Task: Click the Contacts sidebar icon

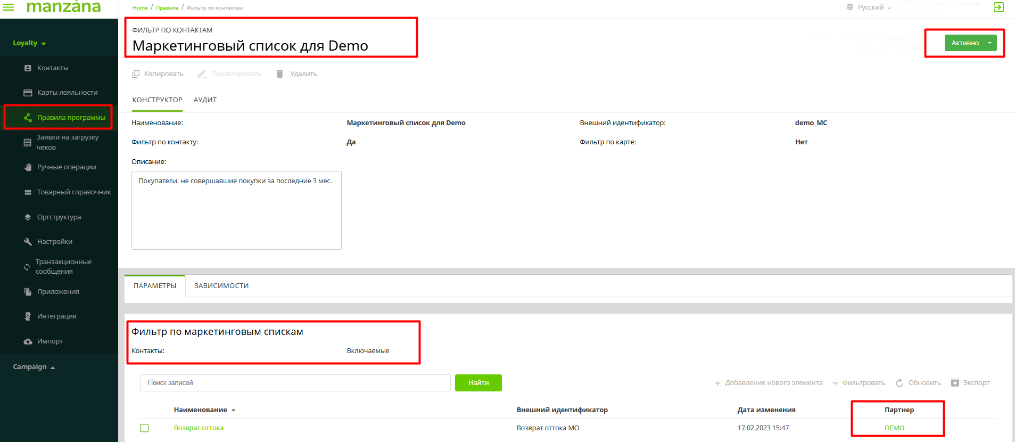Action: (28, 68)
